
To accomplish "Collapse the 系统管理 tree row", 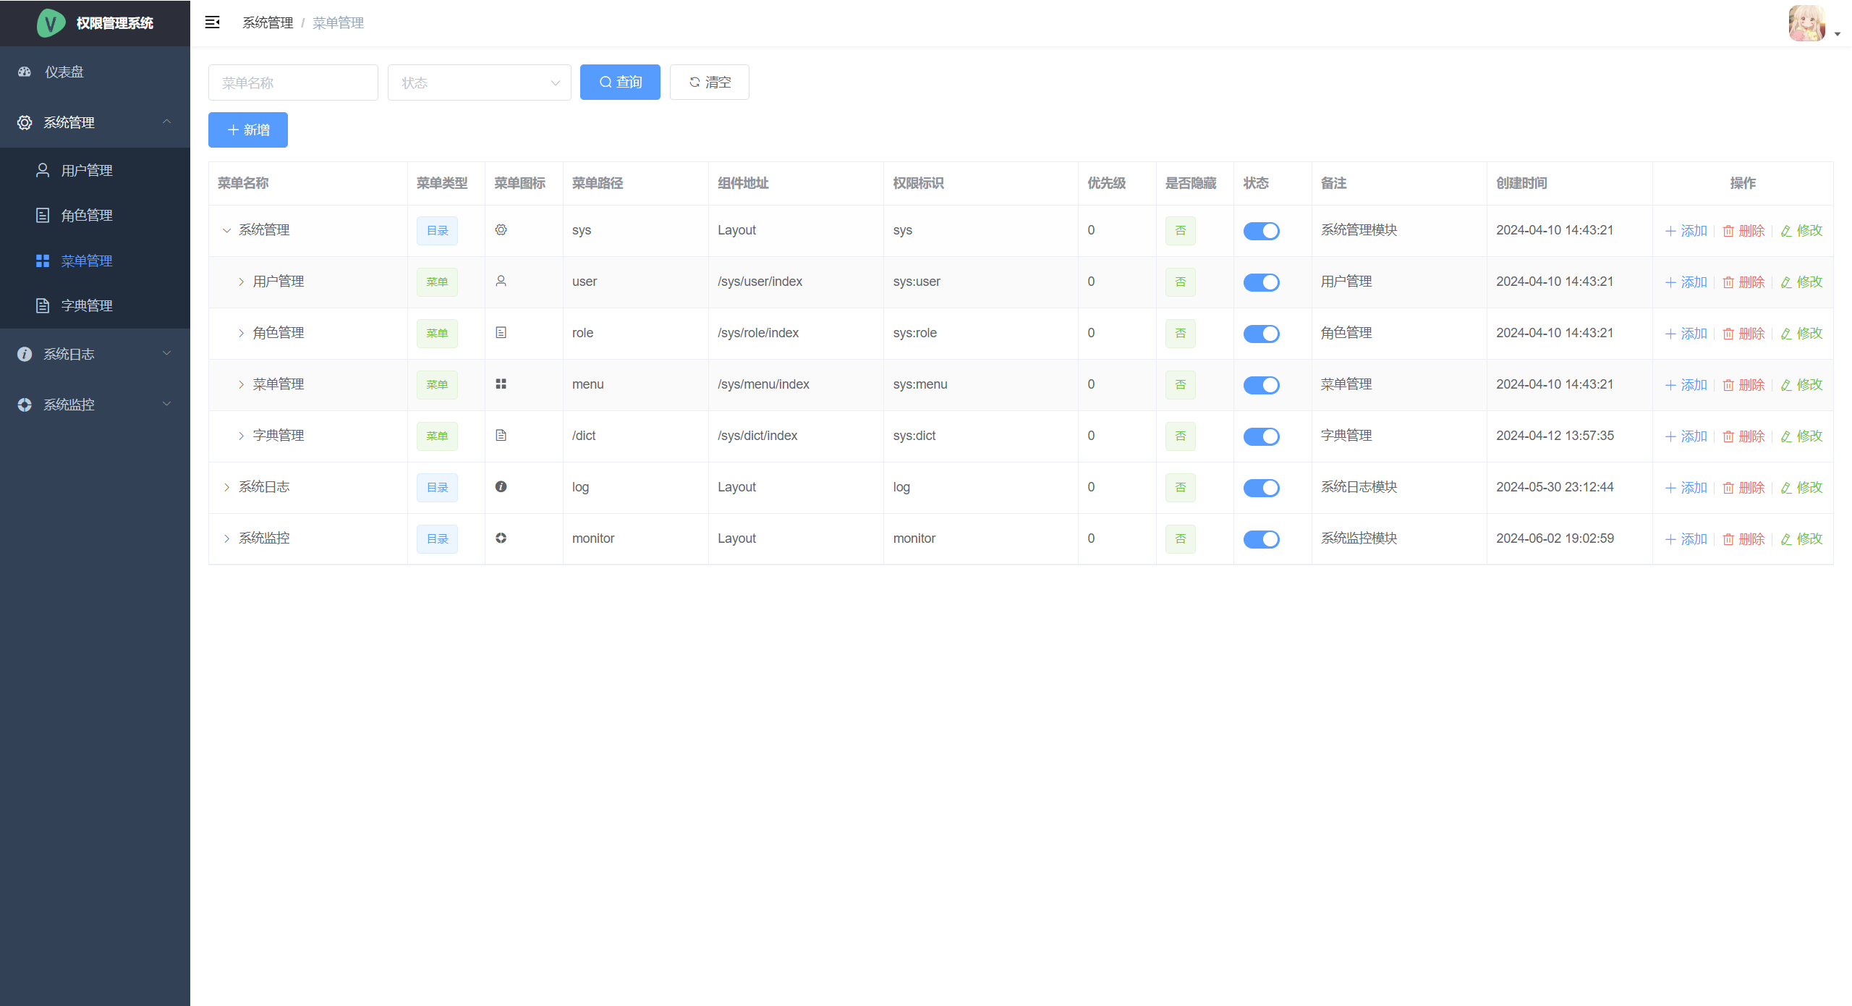I will (x=226, y=230).
